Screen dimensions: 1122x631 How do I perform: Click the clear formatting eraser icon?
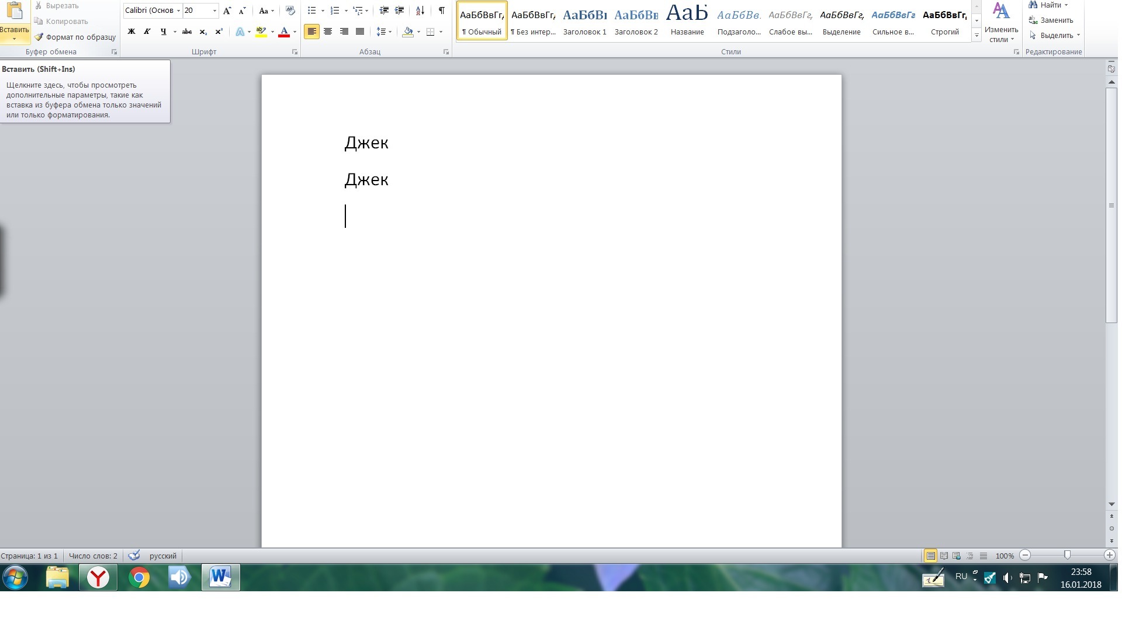click(290, 11)
